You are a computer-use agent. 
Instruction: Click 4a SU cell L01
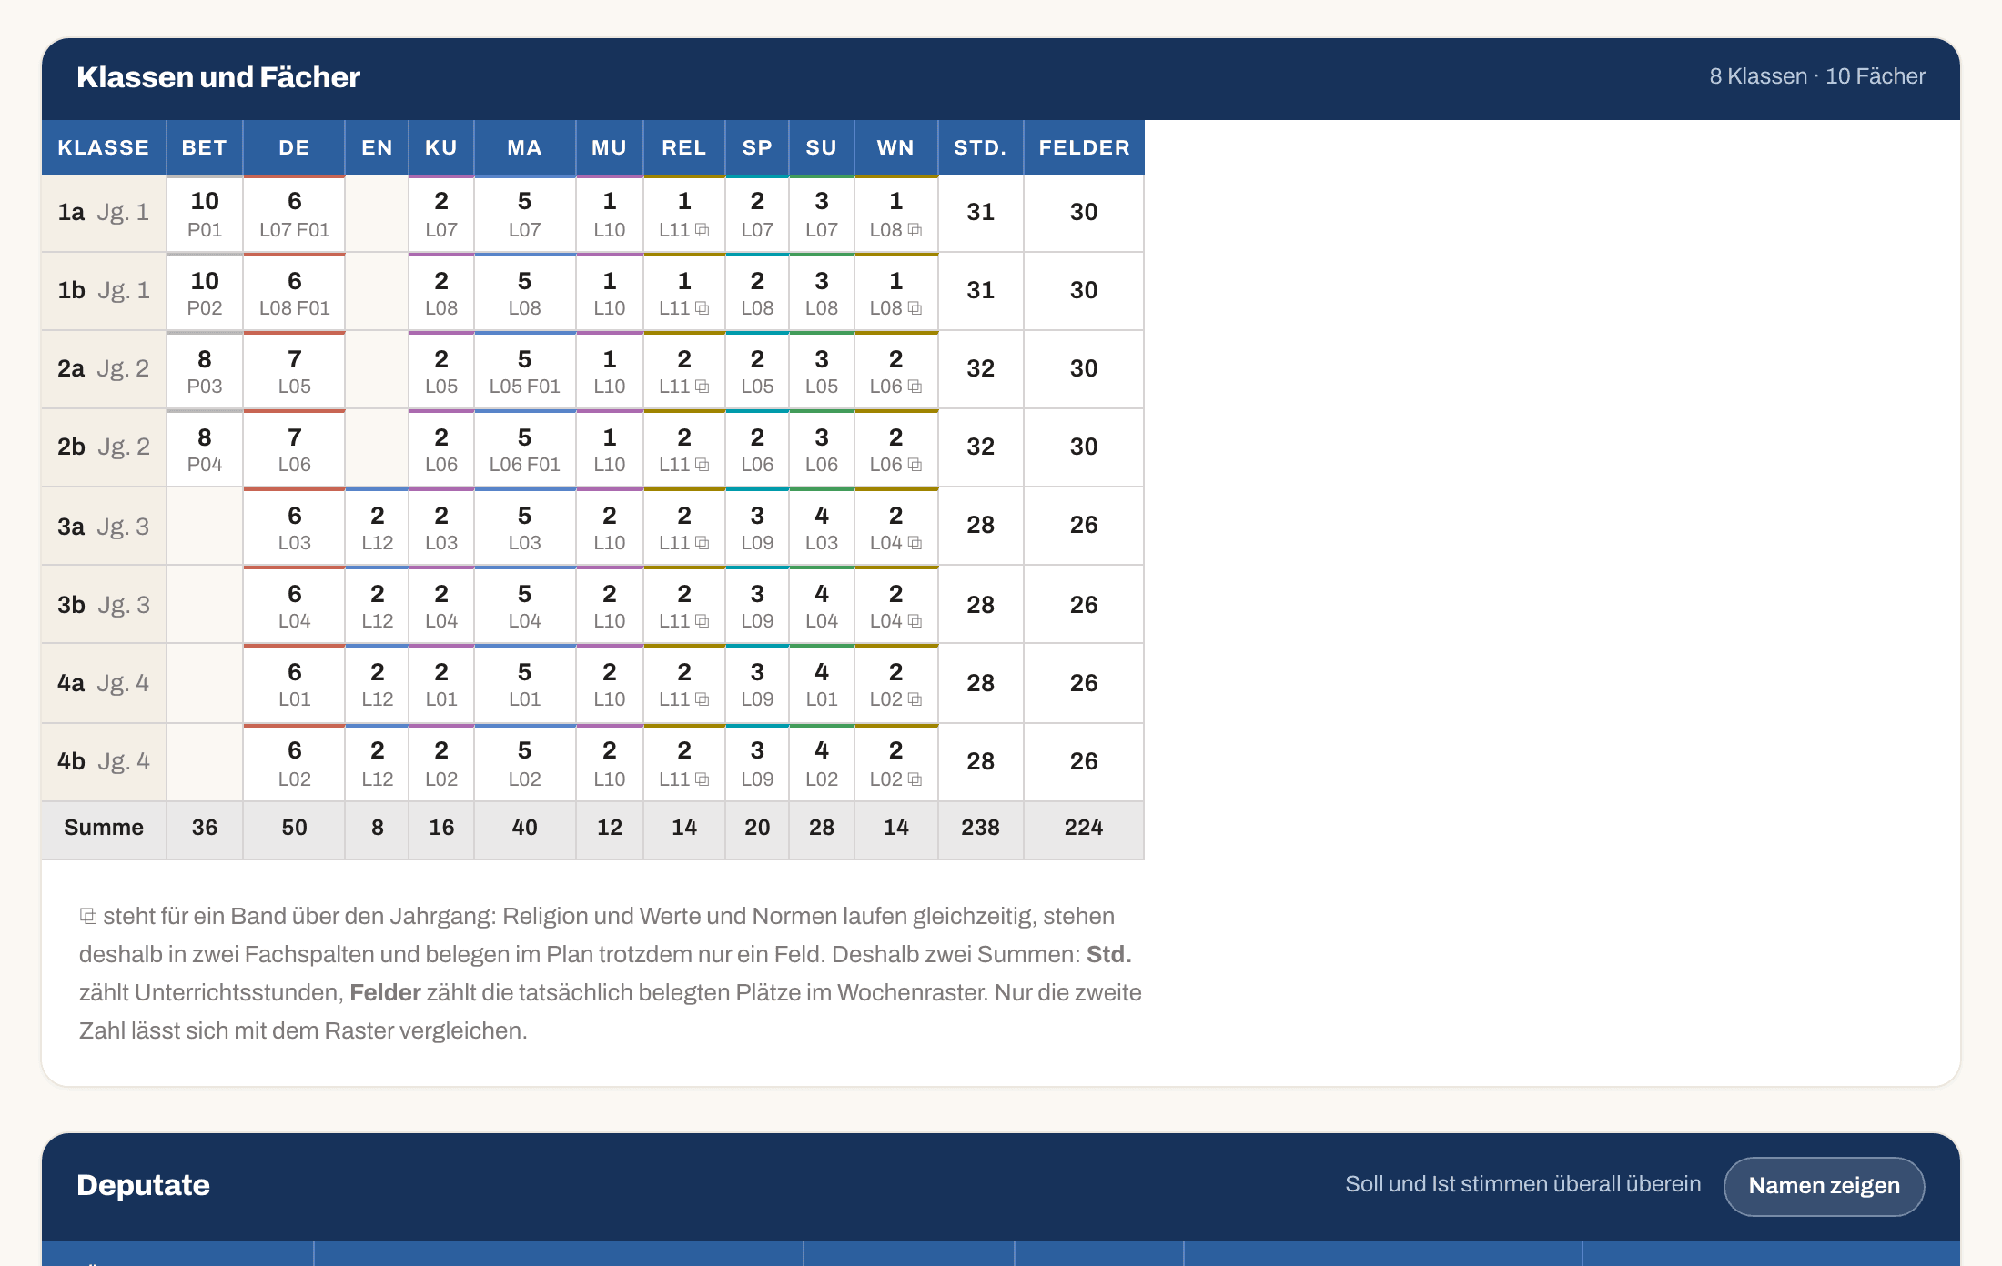(821, 683)
